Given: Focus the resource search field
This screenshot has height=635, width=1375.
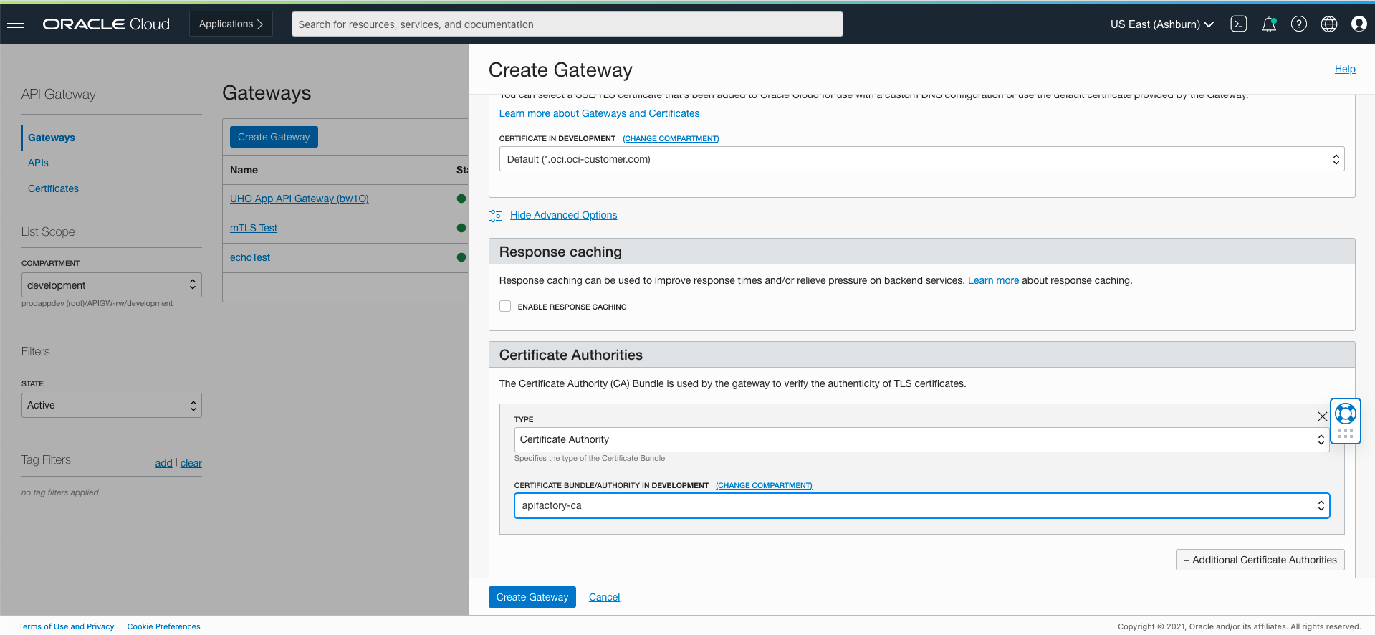Looking at the screenshot, I should point(567,24).
